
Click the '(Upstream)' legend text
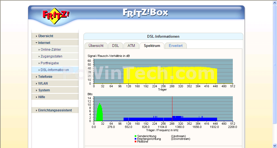point(178,136)
